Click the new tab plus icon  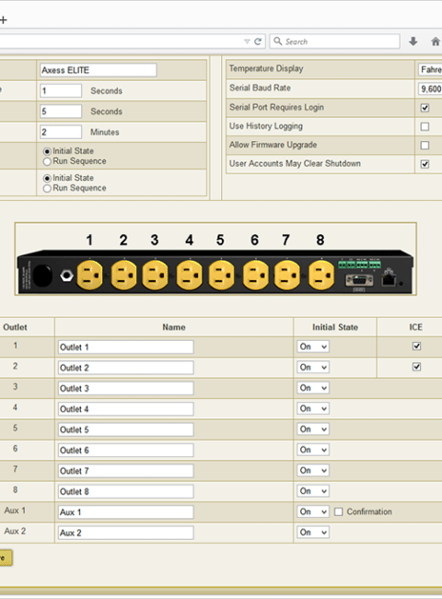click(x=4, y=20)
